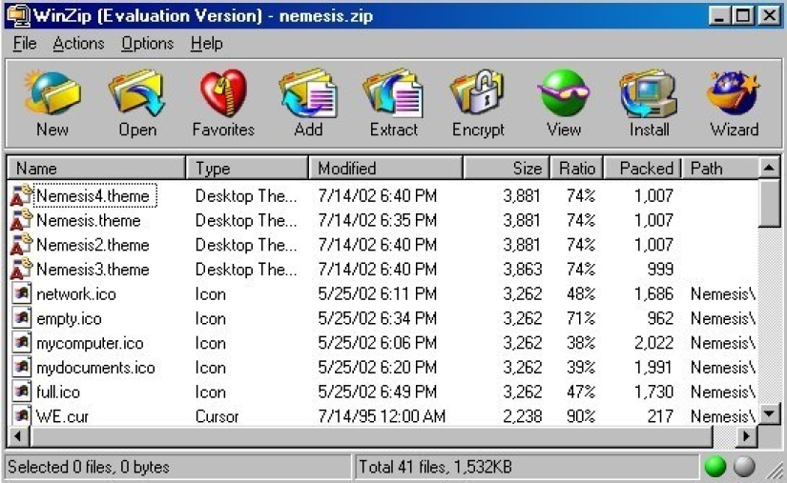Screen dimensions: 787x483
Task: Open the Favorites heart icon
Action: [222, 103]
